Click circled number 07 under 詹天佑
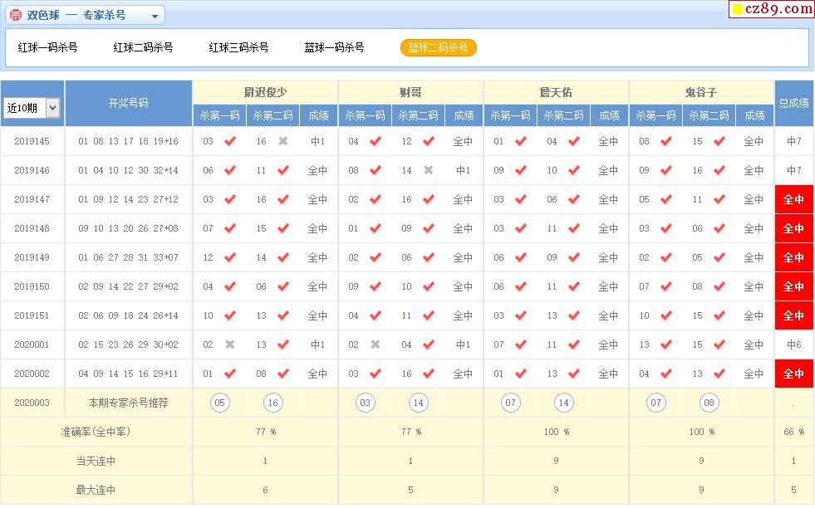Screen dimensions: 815x508 pos(511,403)
